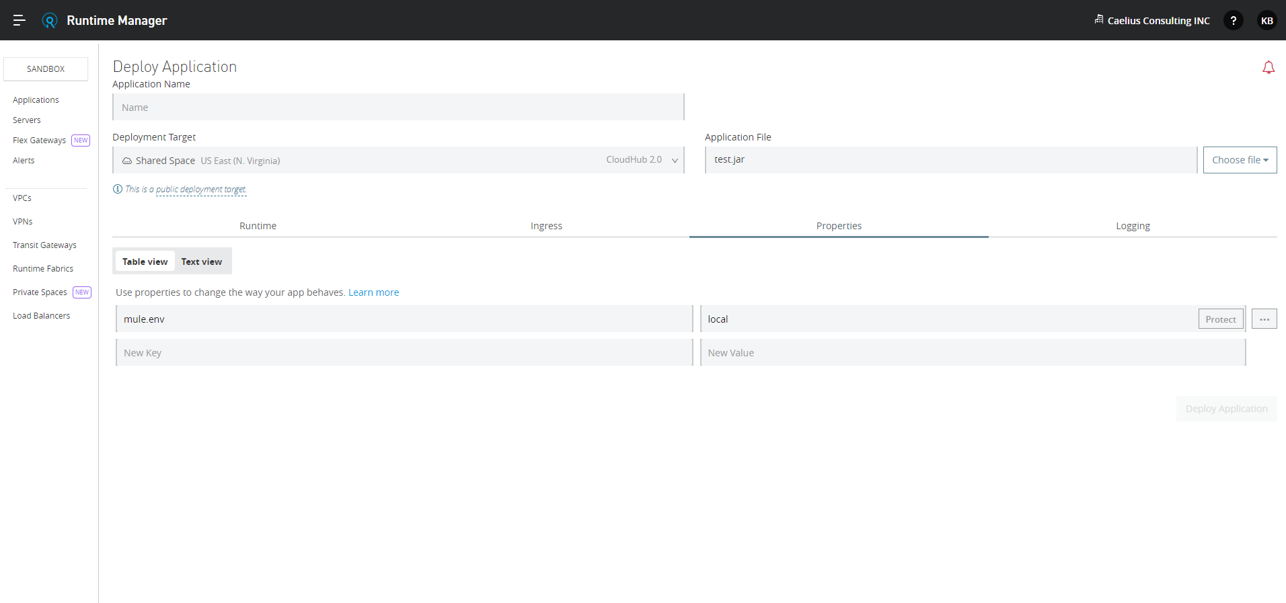Open the notifications bell icon
The image size is (1286, 603).
click(1268, 67)
